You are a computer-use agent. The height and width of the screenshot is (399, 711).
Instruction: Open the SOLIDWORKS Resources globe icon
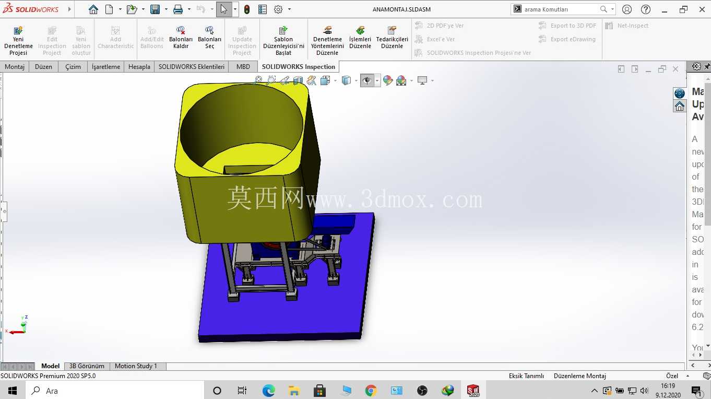680,93
